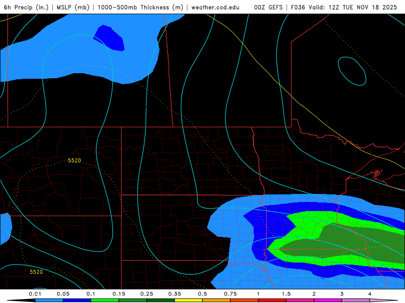This screenshot has width=405, height=303.
Task: Select the 'MSLP (mb)' header label
Action: pyautogui.click(x=73, y=7)
